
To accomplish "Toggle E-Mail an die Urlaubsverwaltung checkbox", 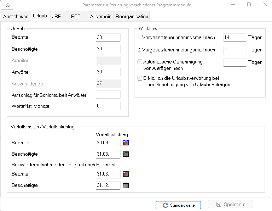I will coord(140,78).
